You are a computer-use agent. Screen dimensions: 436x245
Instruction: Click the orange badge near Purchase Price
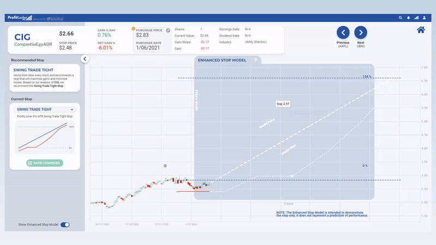(x=133, y=29)
